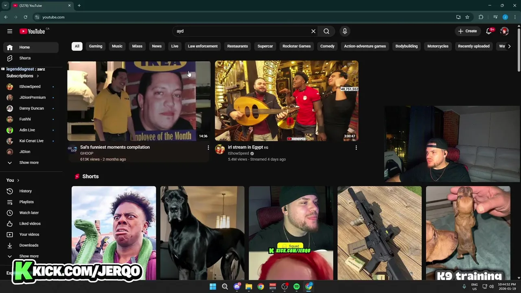521x293 pixels.
Task: Open the black dog Short
Action: coord(202,233)
